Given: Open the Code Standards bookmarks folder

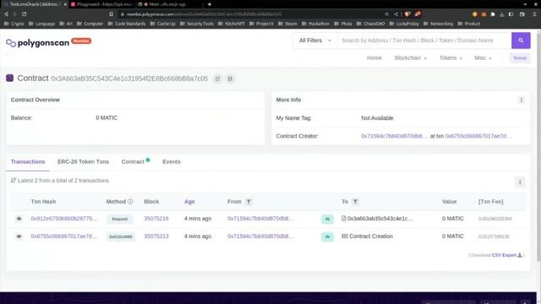Looking at the screenshot, I should coord(127,24).
